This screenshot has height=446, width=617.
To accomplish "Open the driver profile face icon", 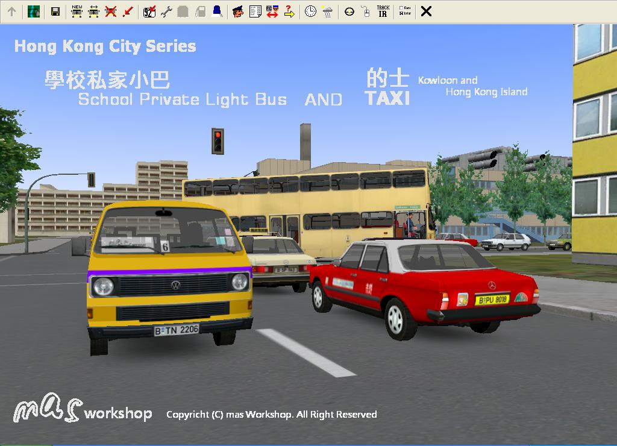I will [x=238, y=11].
